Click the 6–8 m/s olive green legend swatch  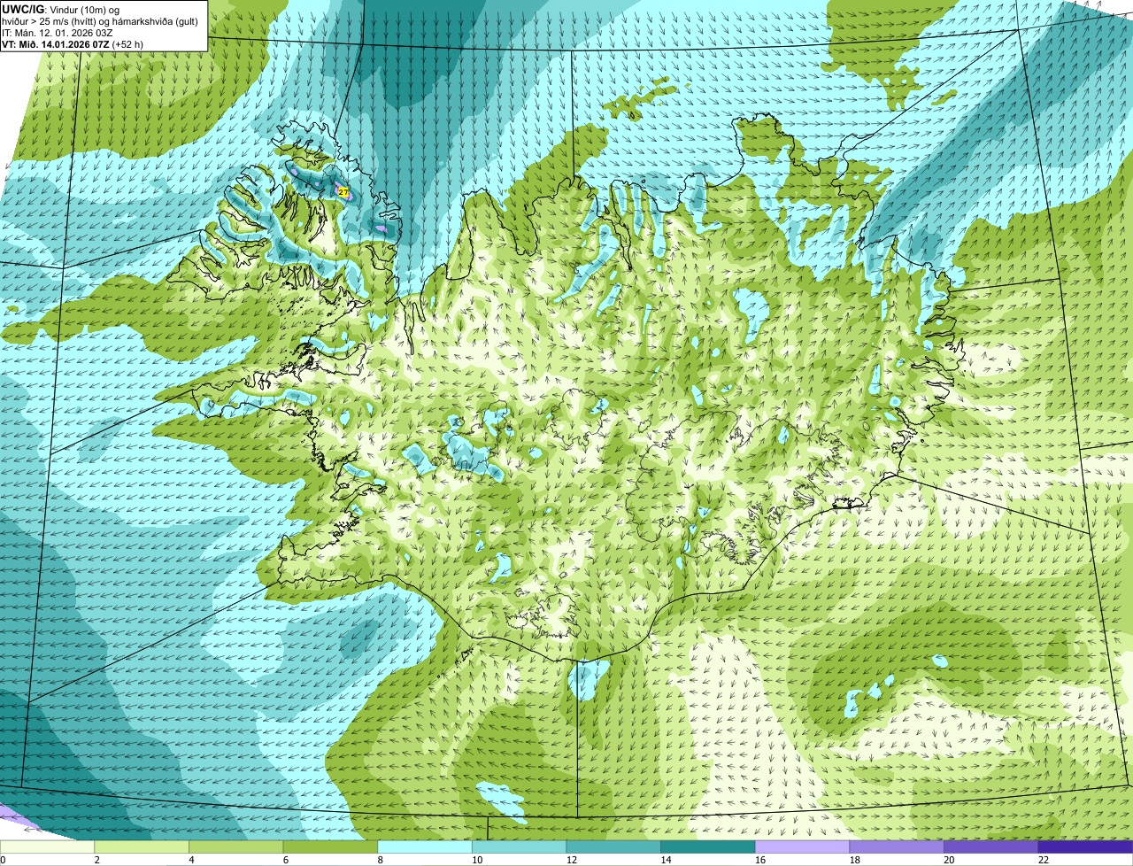pos(330,847)
